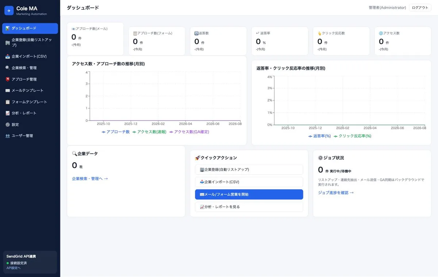The image size is (438, 277).
Task: Click the ログアウト button
Action: click(x=420, y=8)
